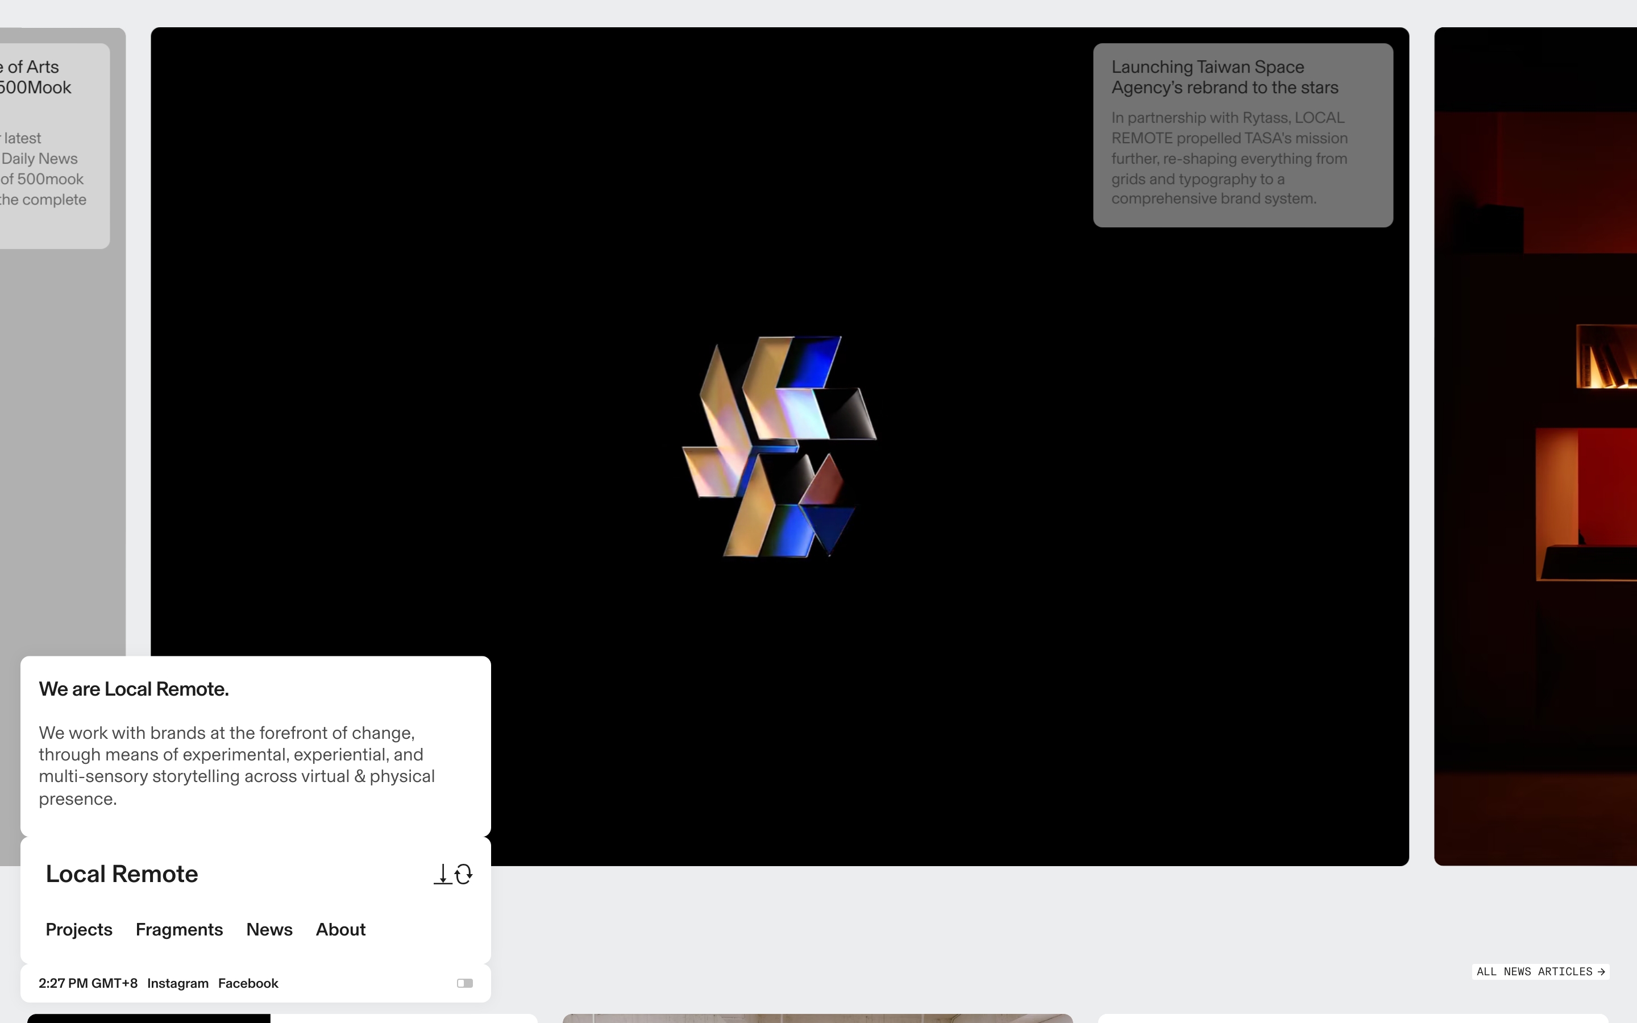Click the TASA article description paragraph
This screenshot has height=1023, width=1637.
coord(1229,159)
